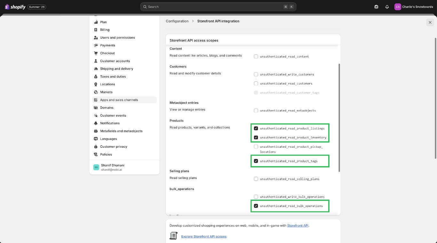This screenshot has height=243, width=437.
Task: Click the Plan icon in settings sidebar
Action: pos(96,22)
